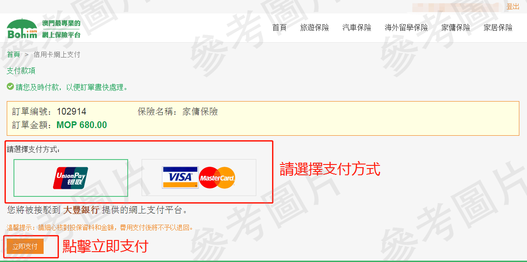Navigate to 家傭保險 menu item

[x=456, y=27]
